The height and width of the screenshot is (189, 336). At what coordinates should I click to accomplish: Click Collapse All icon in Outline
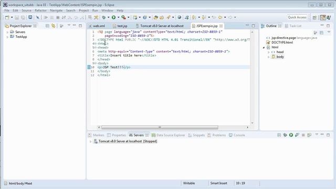coord(322,33)
